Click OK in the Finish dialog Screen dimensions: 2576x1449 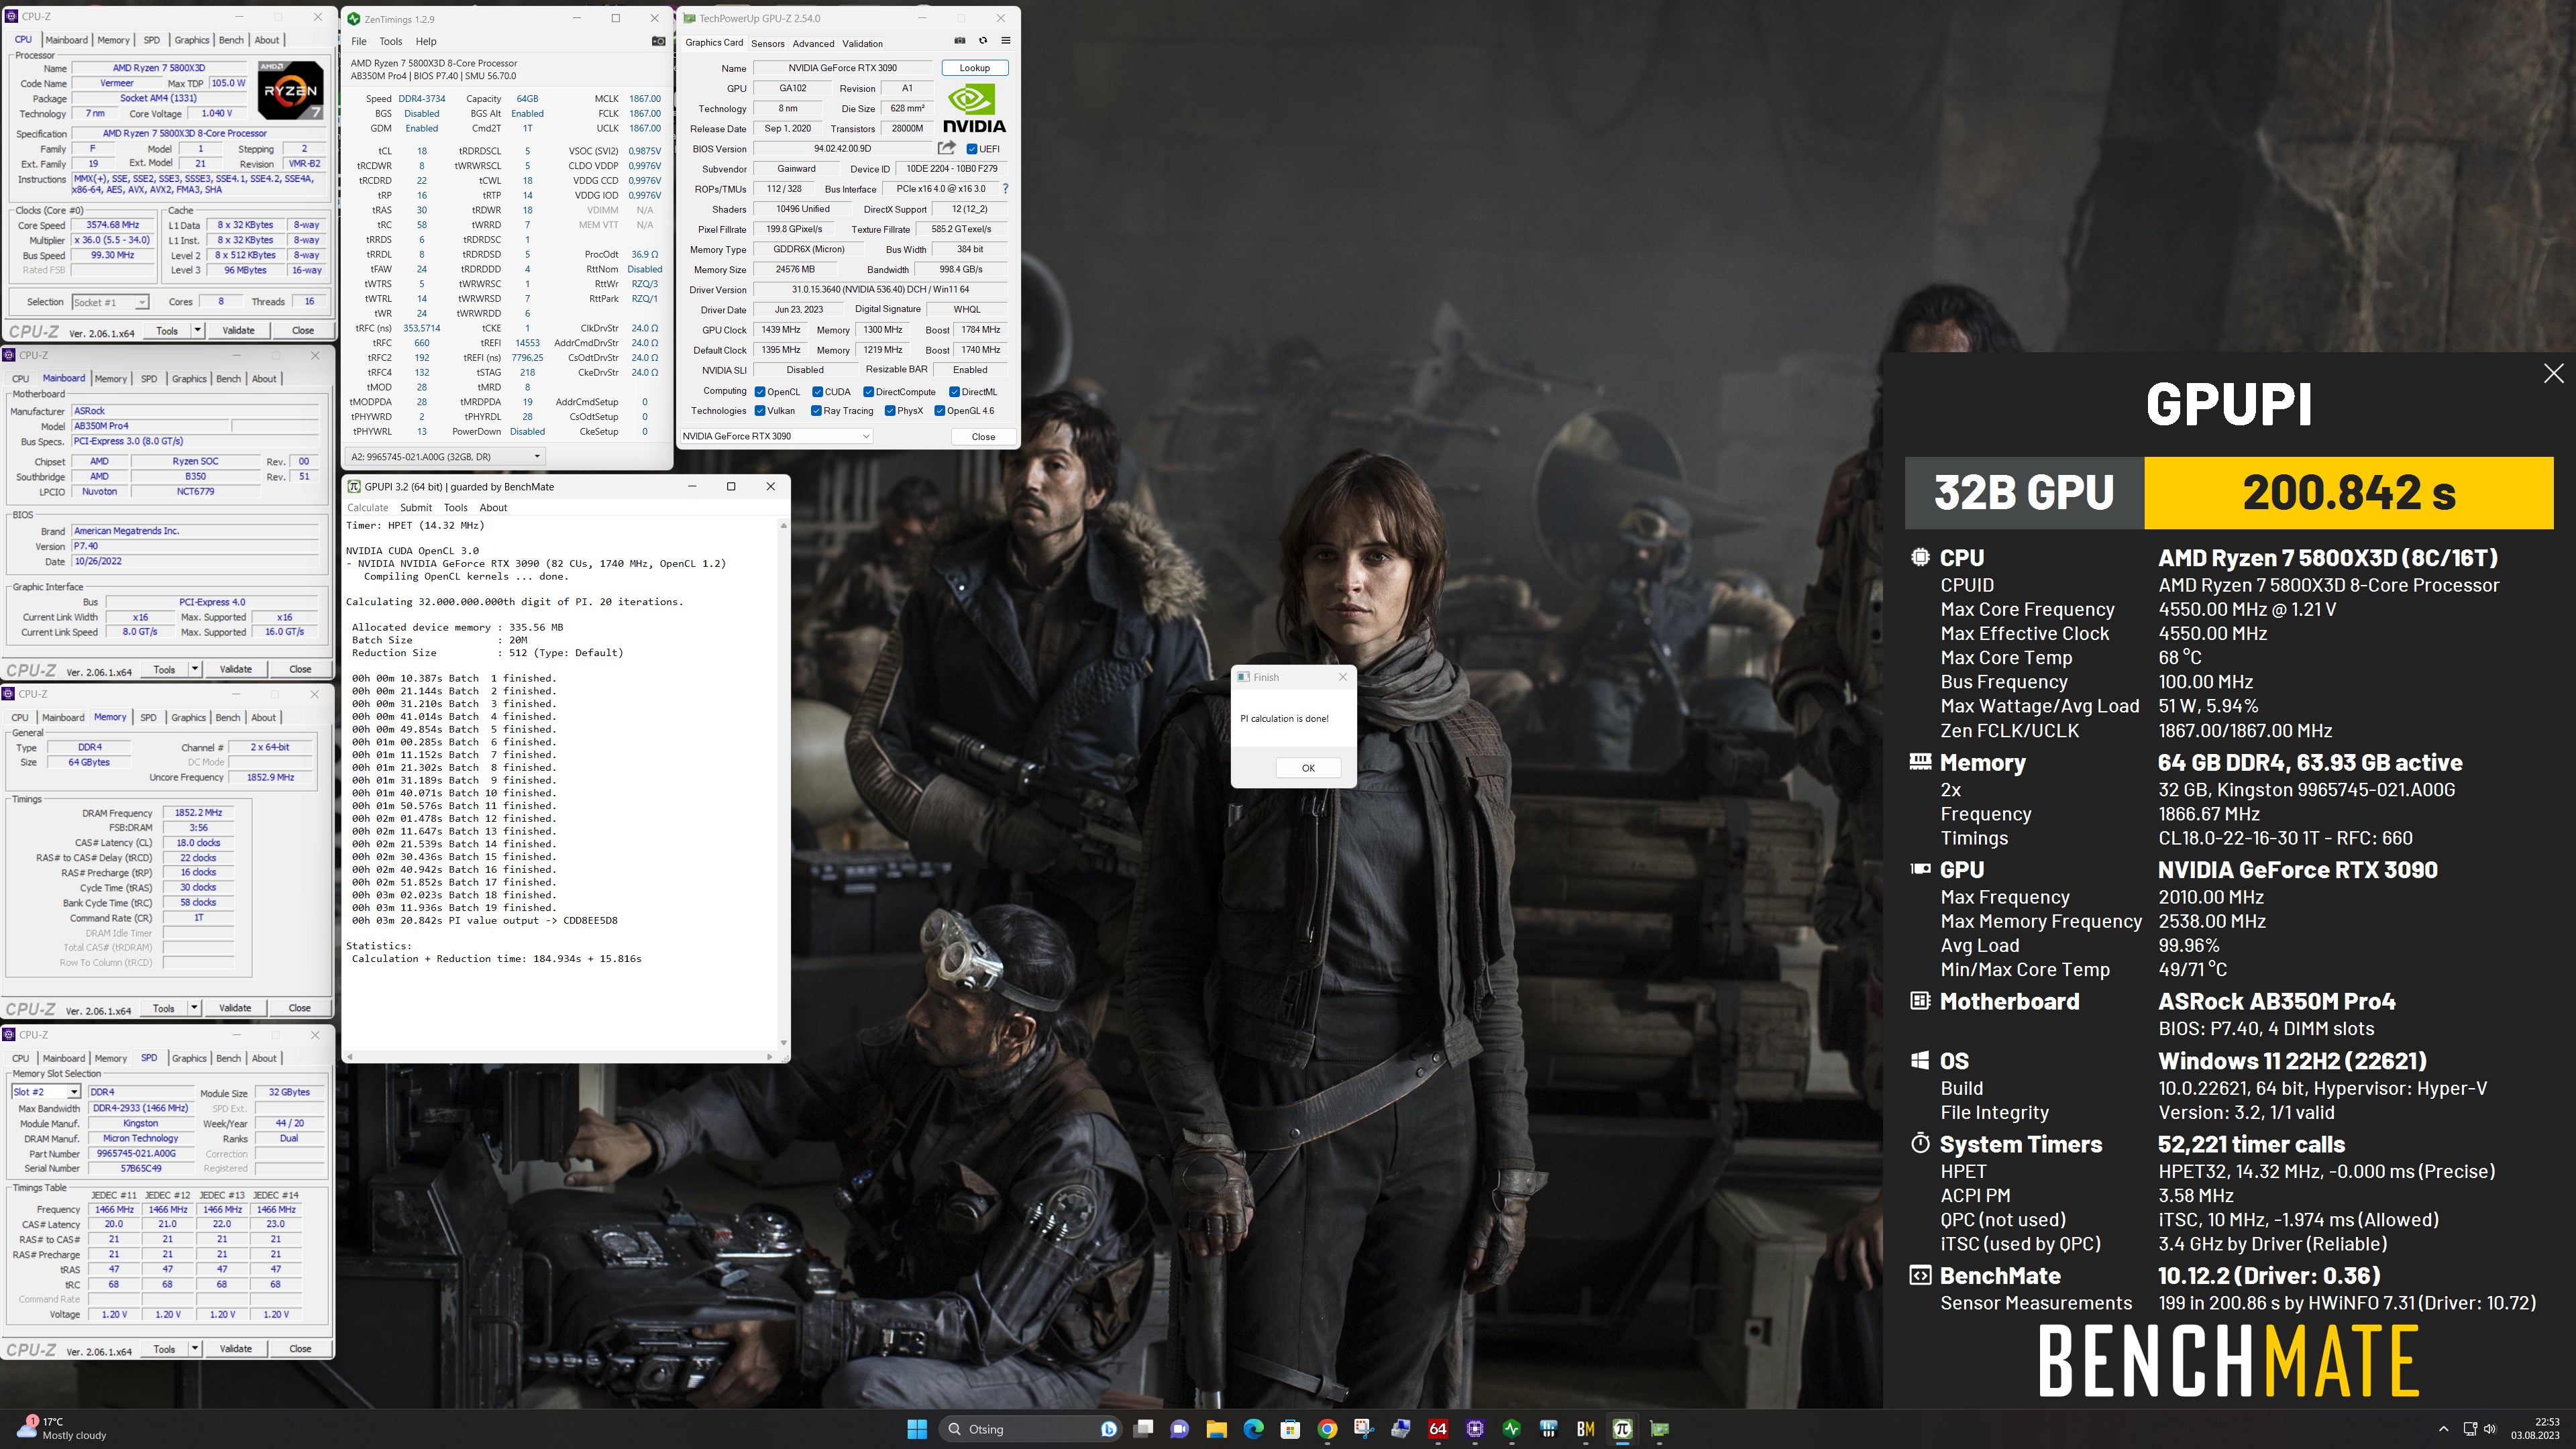click(x=1308, y=768)
